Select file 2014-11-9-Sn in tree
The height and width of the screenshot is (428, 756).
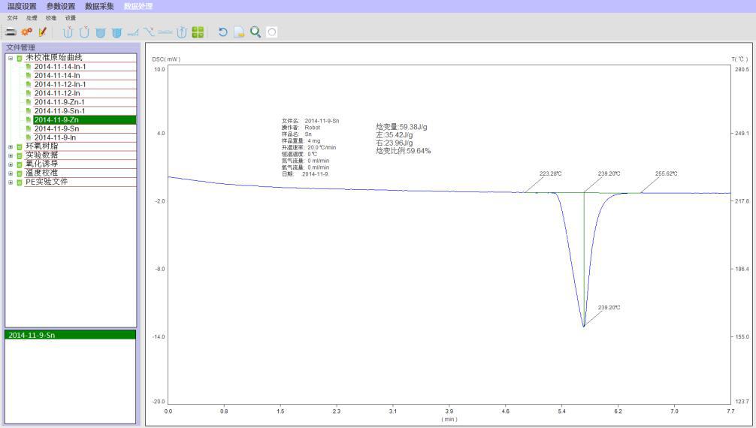[56, 128]
